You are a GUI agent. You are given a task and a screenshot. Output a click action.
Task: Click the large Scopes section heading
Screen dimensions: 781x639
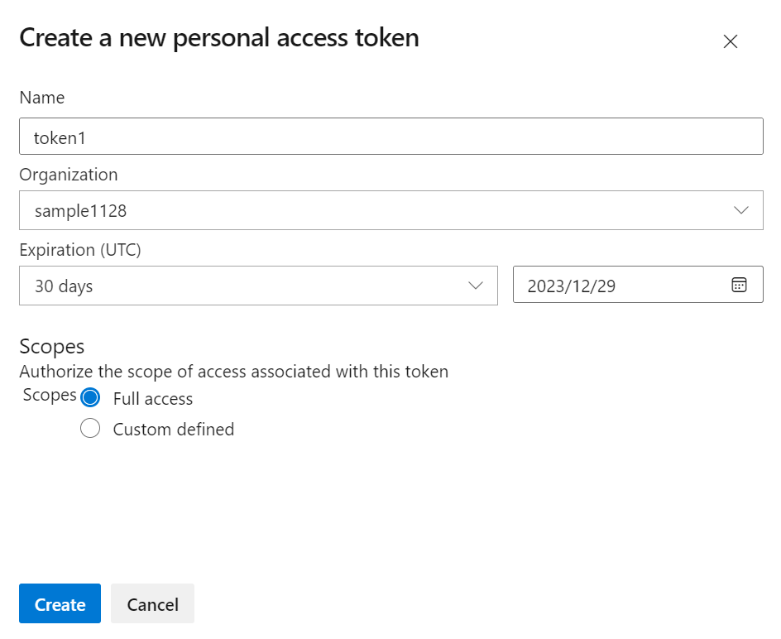tap(52, 346)
